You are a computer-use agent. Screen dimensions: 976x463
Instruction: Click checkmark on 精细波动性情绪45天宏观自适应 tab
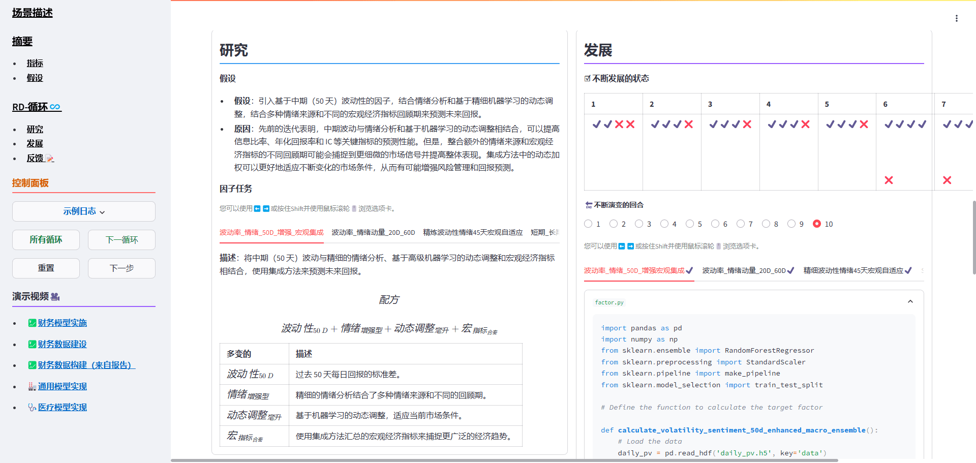click(x=908, y=270)
